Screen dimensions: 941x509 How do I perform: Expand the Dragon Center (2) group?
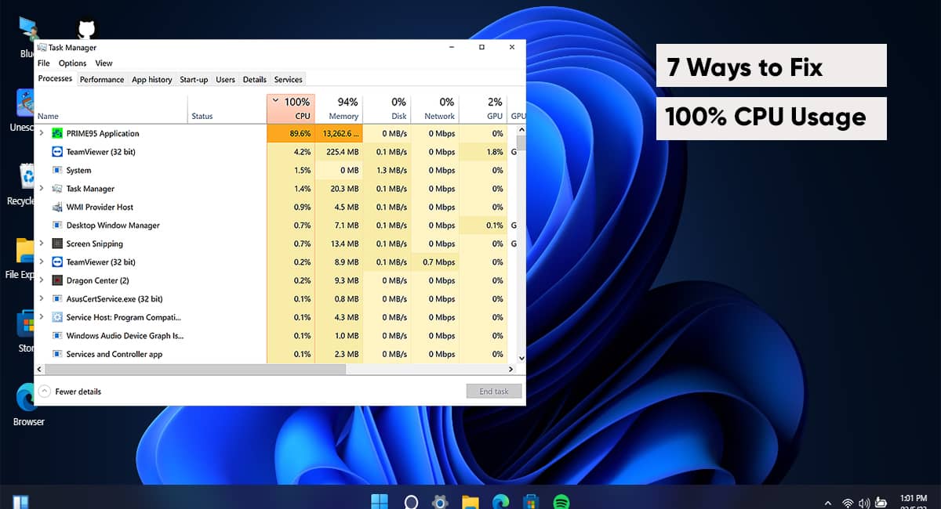pos(42,280)
